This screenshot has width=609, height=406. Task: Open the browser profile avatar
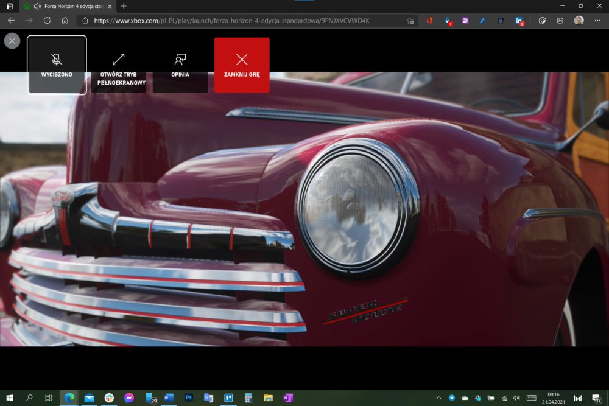pyautogui.click(x=579, y=21)
